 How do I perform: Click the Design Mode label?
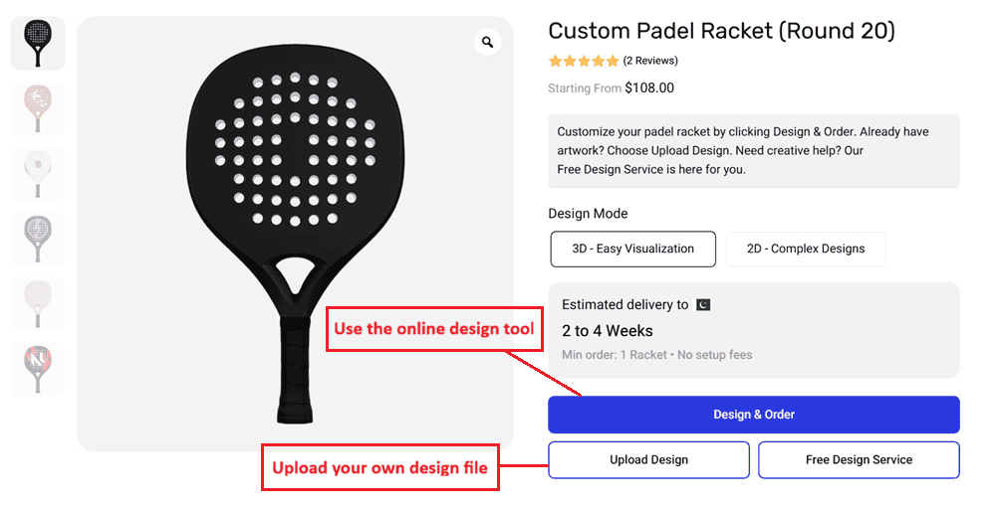588,214
